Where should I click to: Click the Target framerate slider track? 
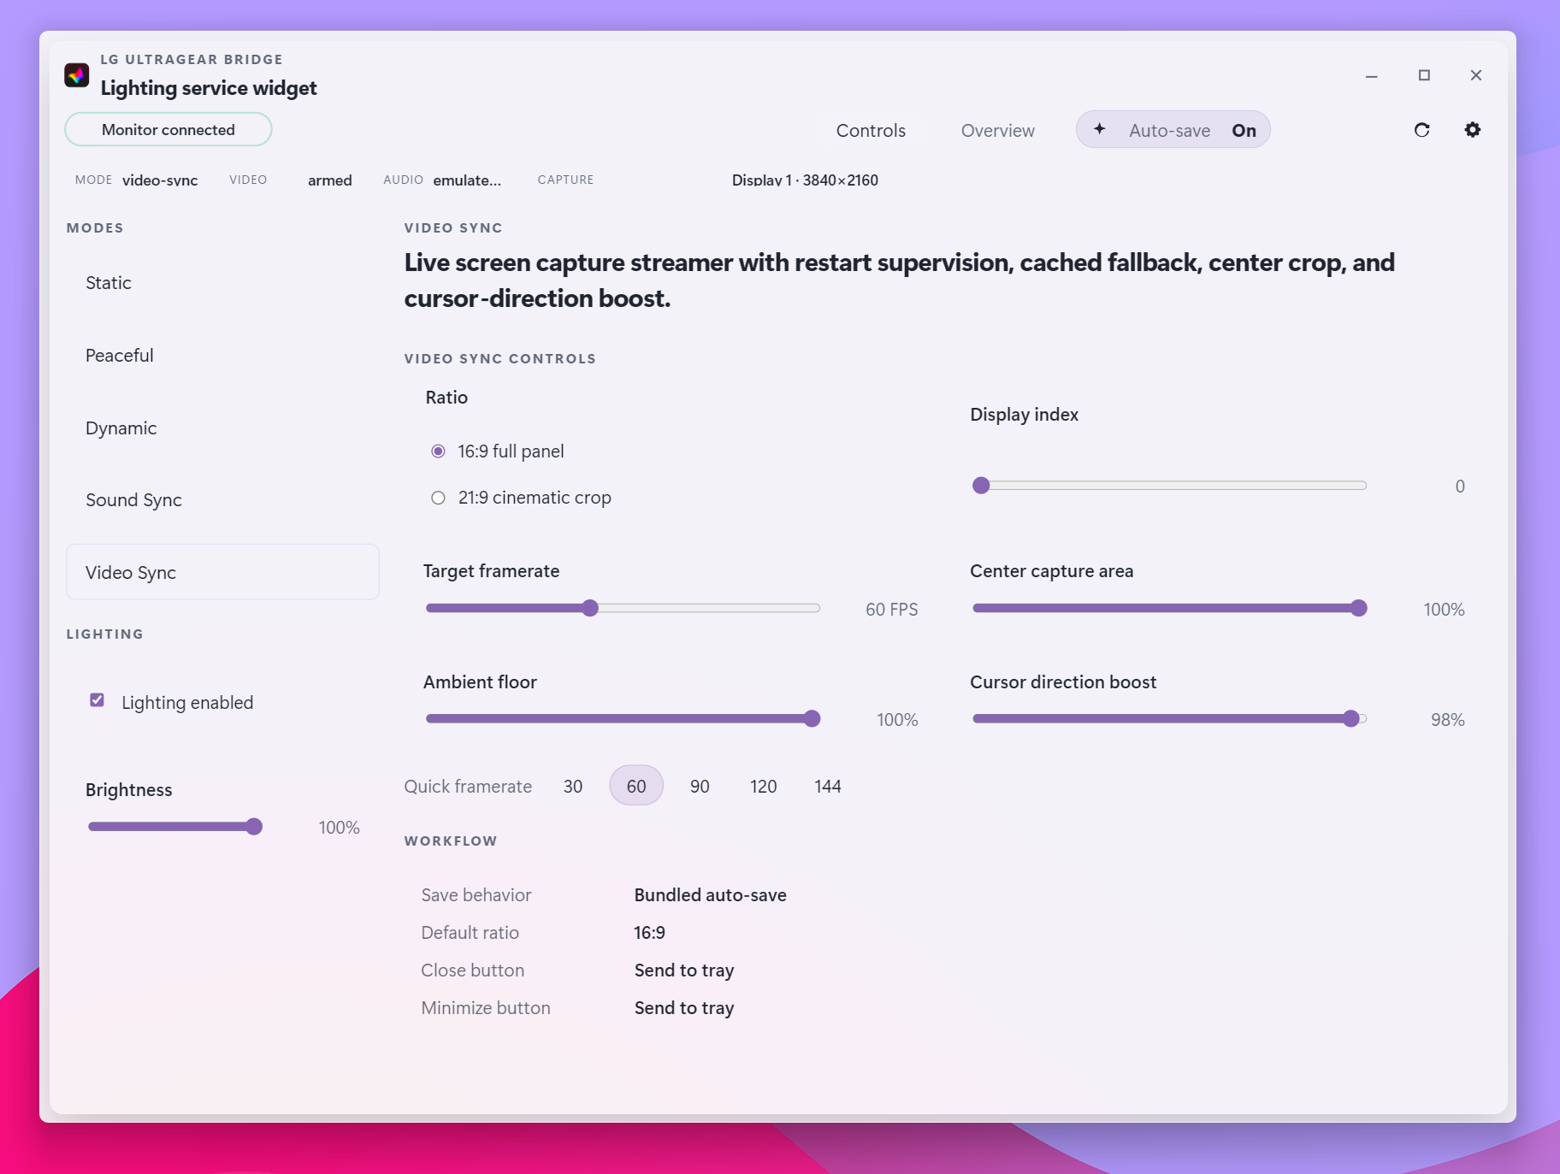click(623, 608)
